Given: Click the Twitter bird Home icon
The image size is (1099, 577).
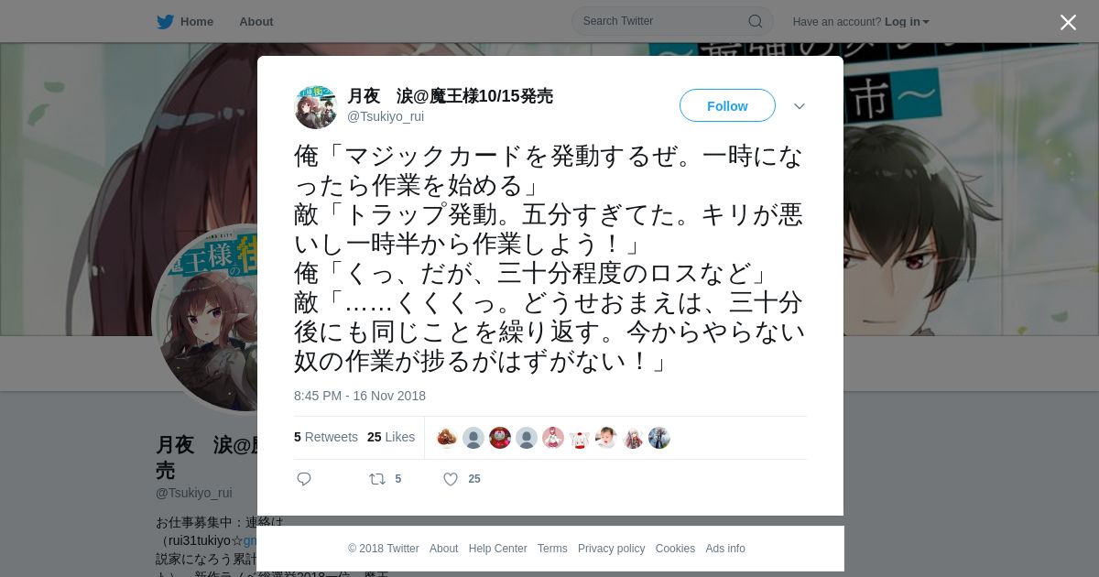Looking at the screenshot, I should click(x=165, y=22).
